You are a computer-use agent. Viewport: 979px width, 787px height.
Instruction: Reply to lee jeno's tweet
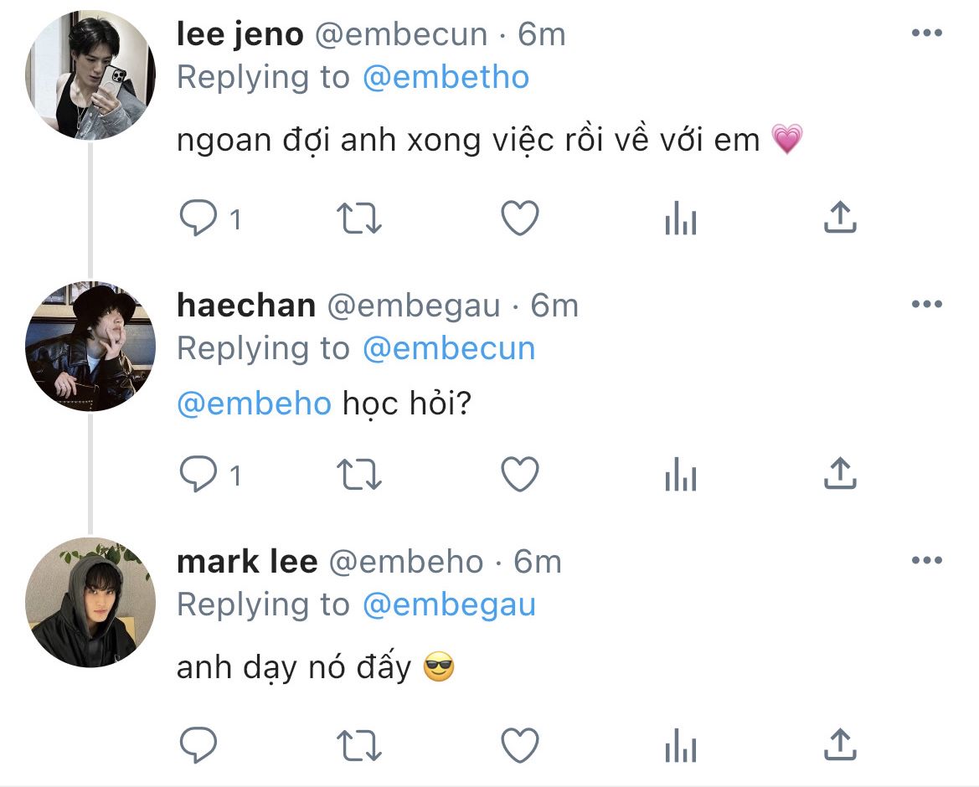click(x=199, y=219)
